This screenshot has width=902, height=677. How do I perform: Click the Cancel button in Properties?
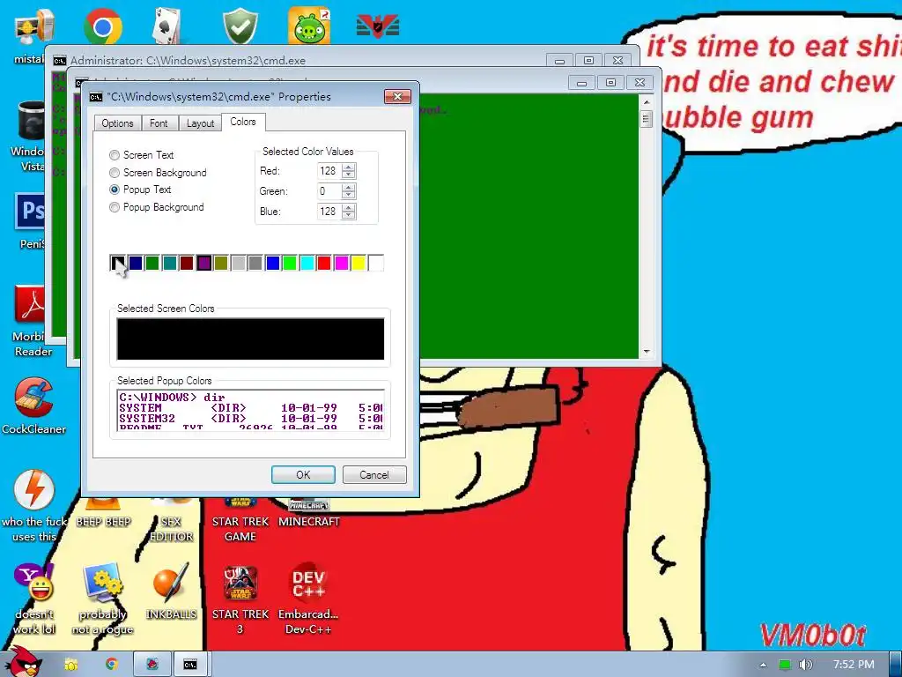[374, 475]
